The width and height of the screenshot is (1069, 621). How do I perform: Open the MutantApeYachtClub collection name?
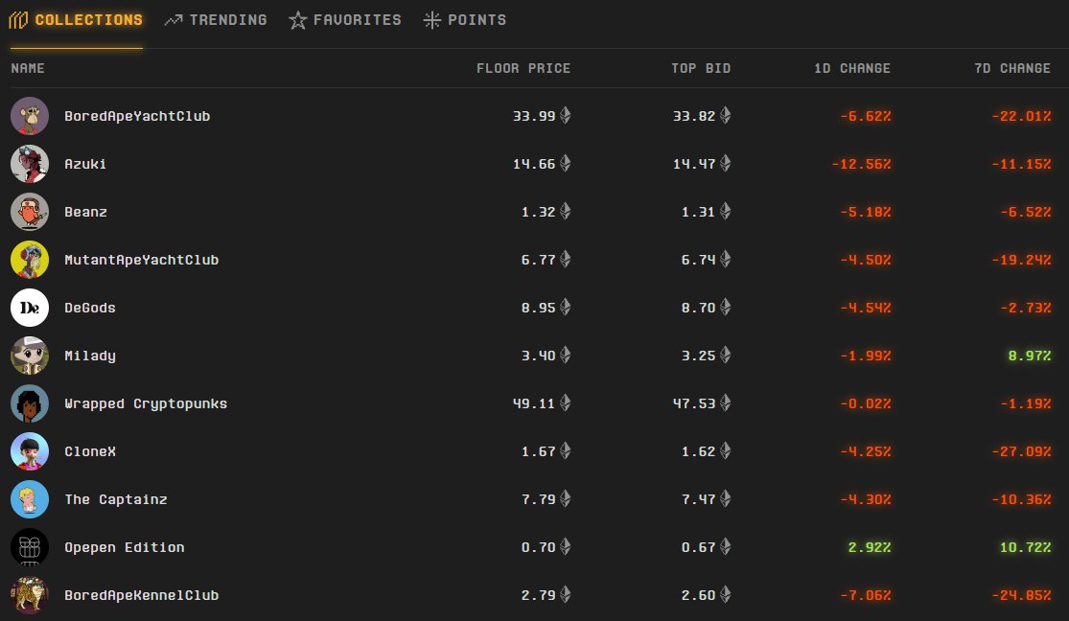click(x=141, y=260)
